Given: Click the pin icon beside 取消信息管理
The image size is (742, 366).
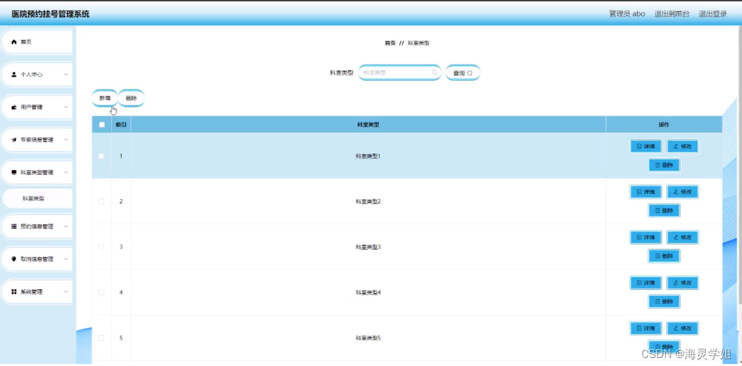Looking at the screenshot, I should (x=14, y=259).
